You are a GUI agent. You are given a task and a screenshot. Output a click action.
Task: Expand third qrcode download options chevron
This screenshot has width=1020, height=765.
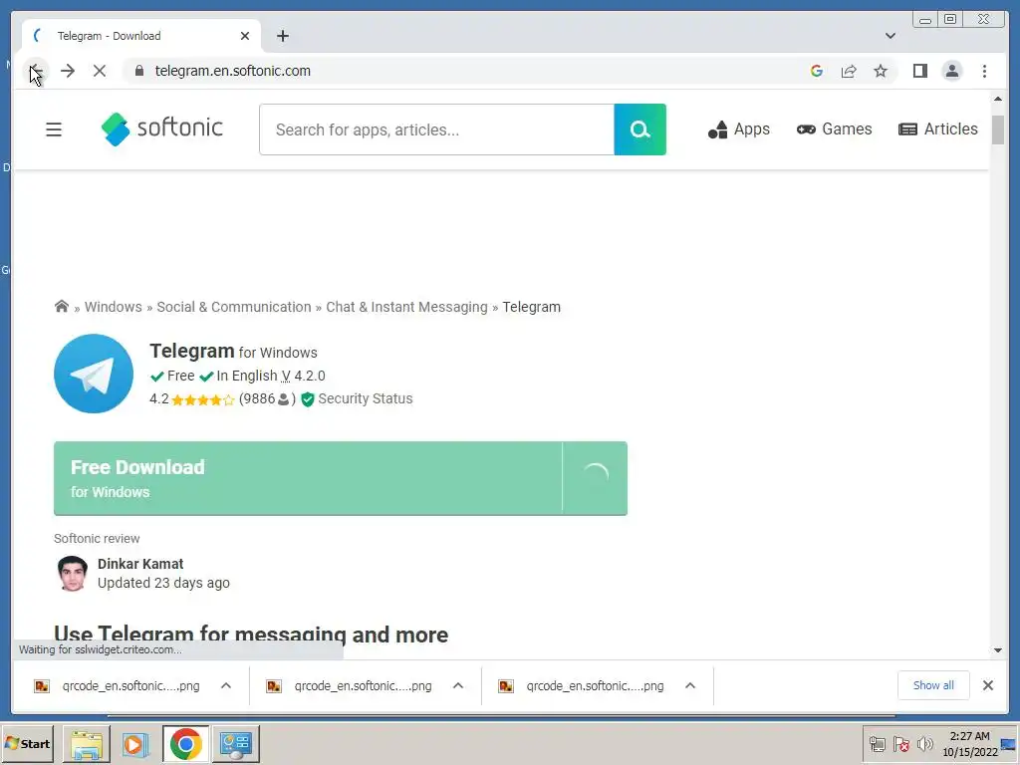tap(690, 685)
